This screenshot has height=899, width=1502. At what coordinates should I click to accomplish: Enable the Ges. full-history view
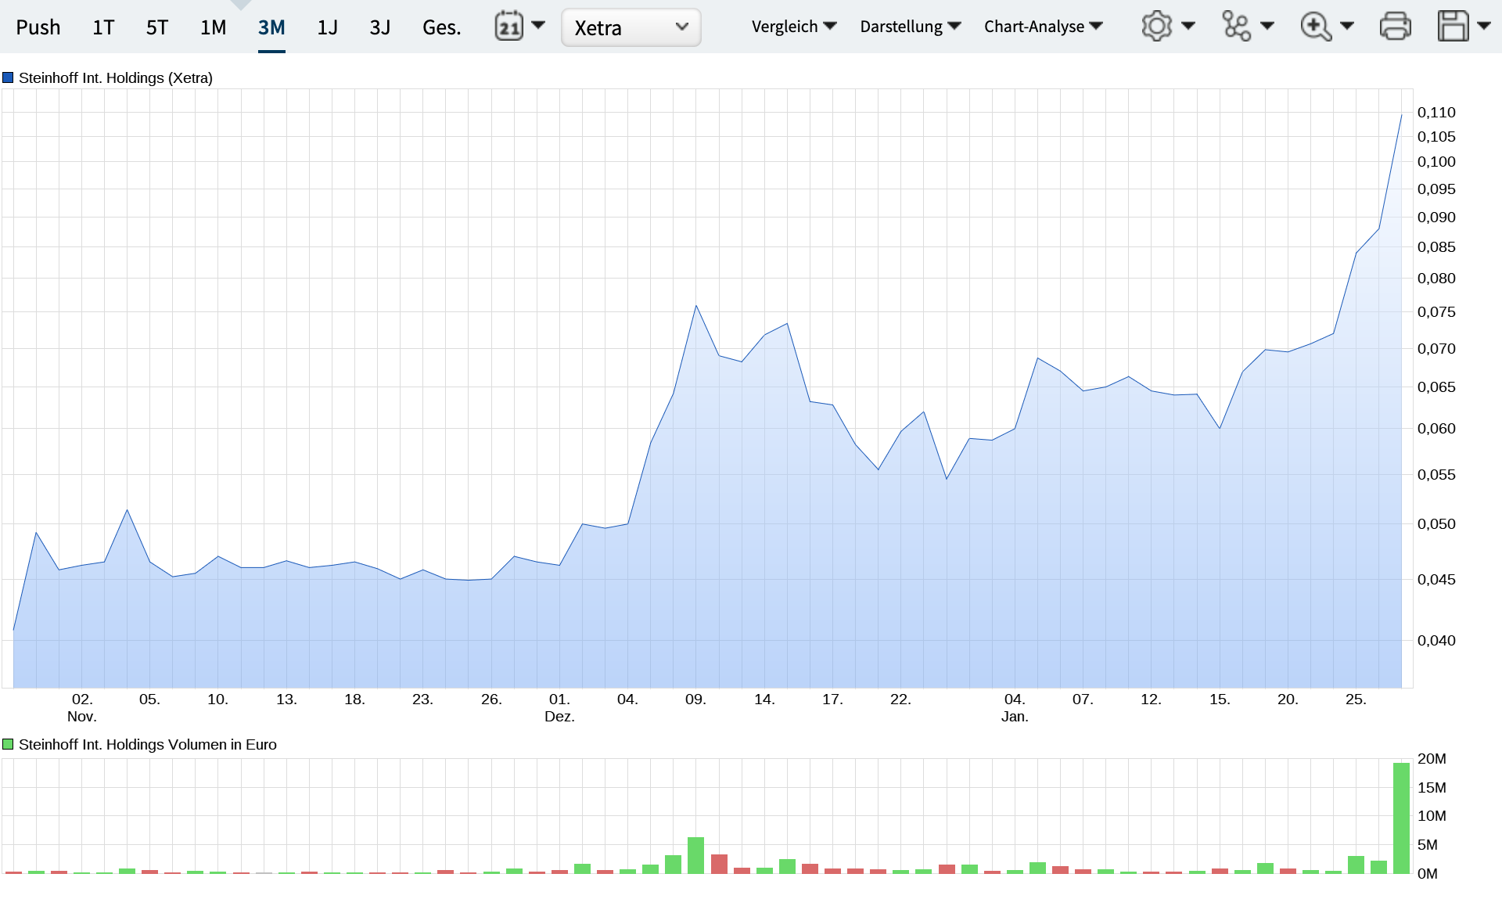[441, 26]
